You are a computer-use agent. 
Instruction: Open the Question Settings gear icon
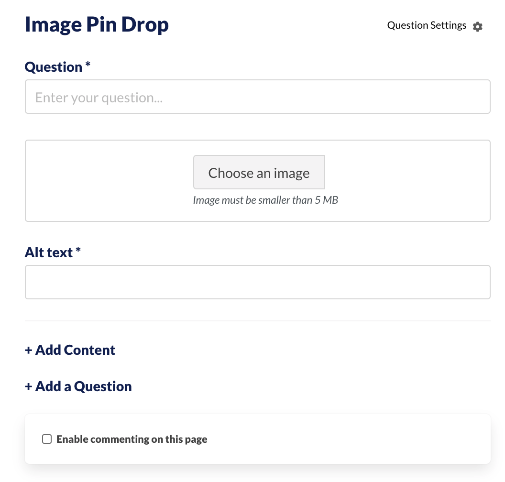click(477, 26)
